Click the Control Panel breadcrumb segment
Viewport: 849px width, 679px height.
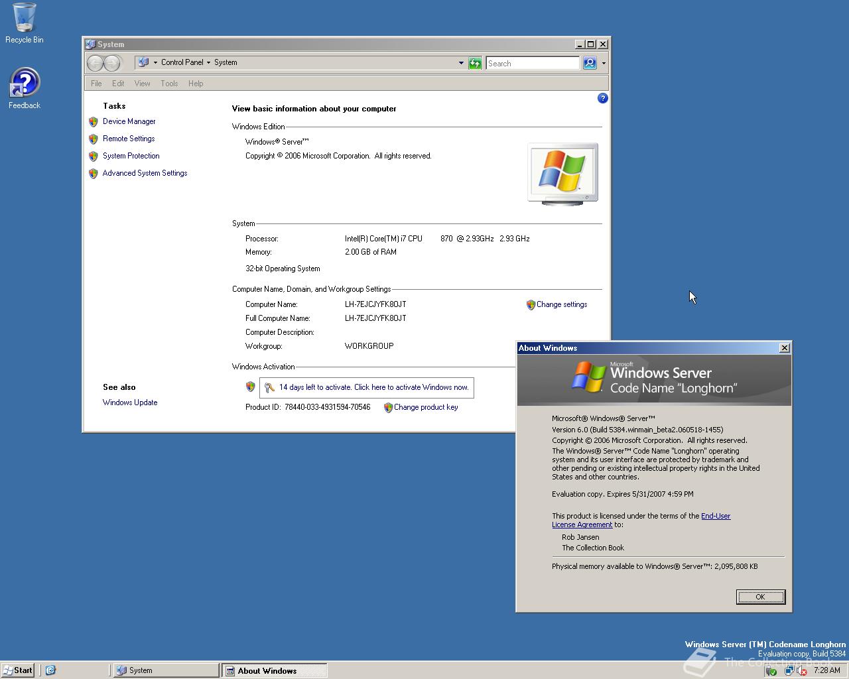click(182, 62)
